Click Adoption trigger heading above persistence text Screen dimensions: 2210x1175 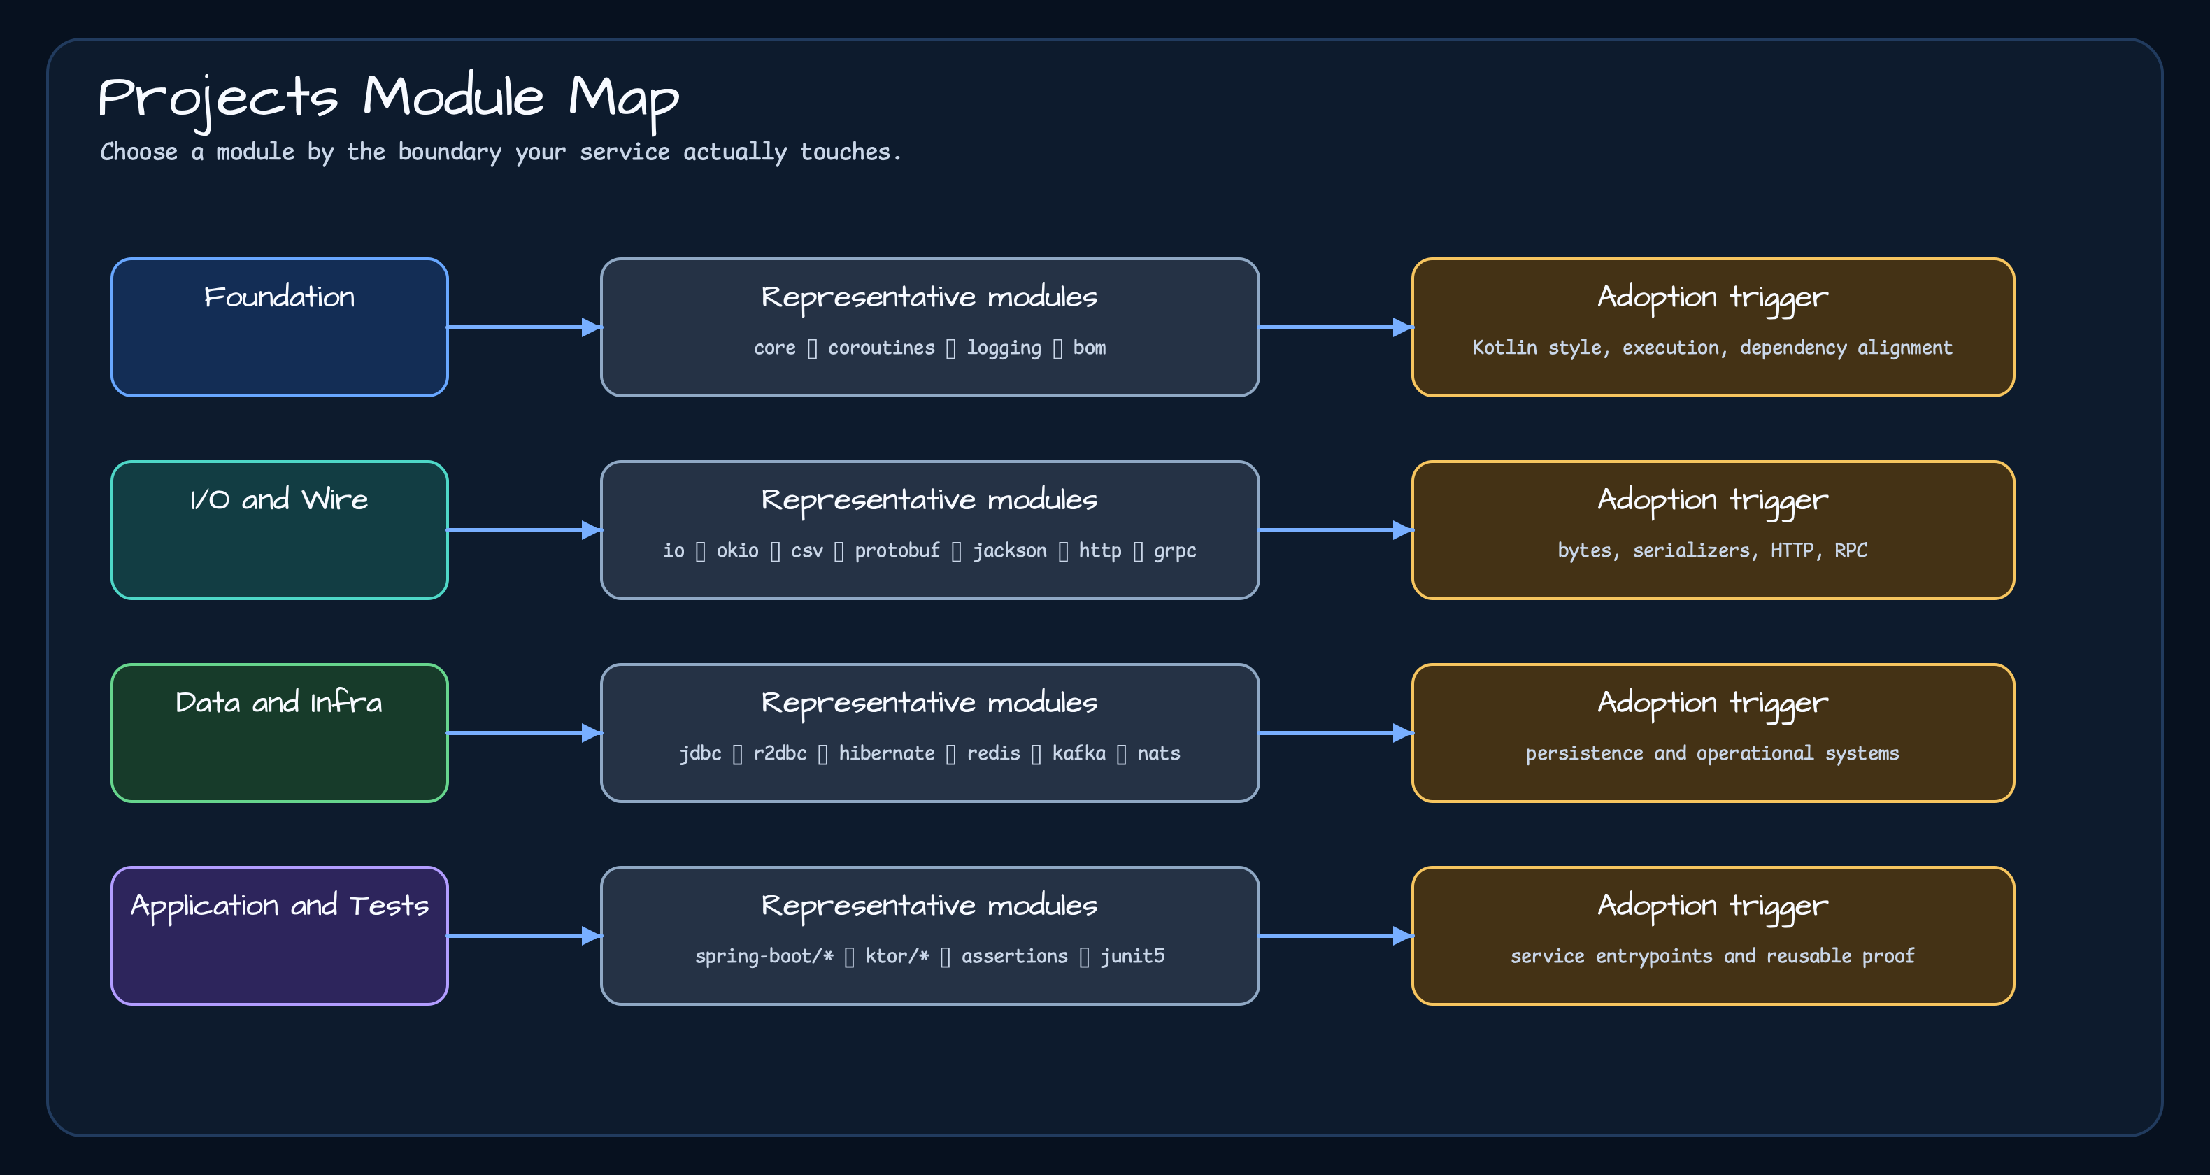(1713, 705)
